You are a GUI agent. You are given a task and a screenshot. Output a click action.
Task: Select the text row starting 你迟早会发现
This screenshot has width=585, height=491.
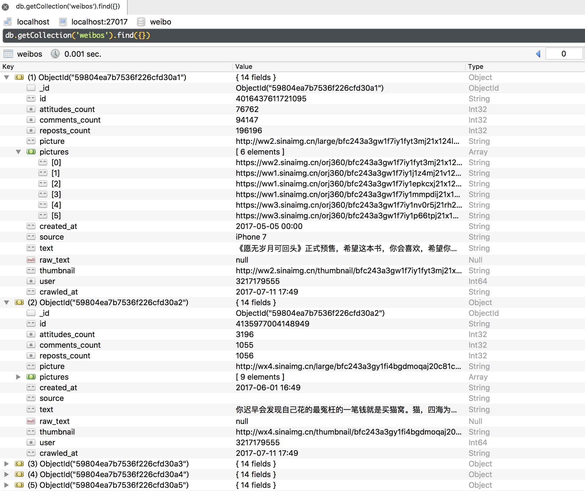point(292,410)
